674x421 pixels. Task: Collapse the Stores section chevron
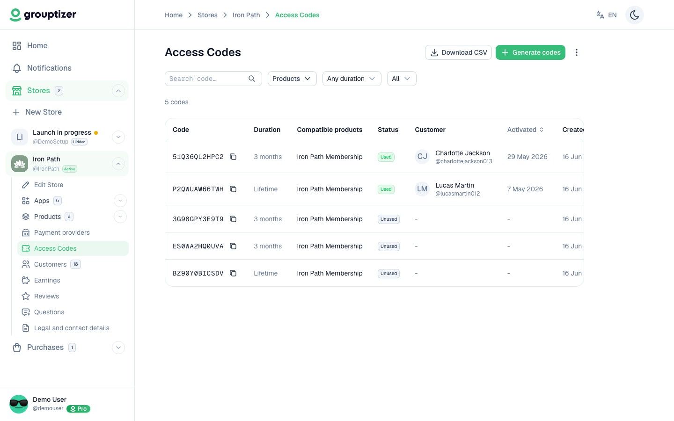pos(118,91)
